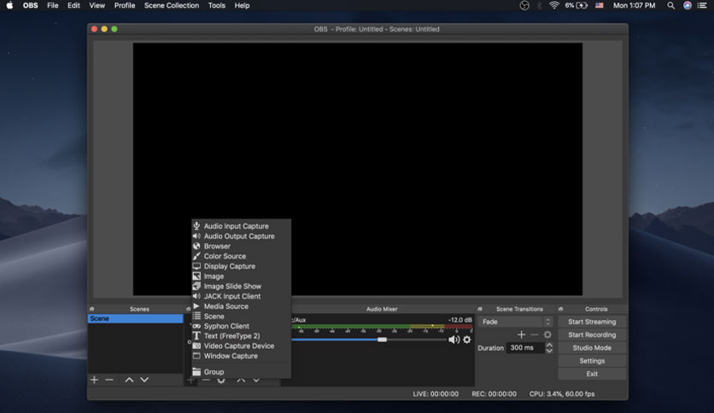714x413 pixels.
Task: Click the 300 ms duration field
Action: click(x=525, y=347)
